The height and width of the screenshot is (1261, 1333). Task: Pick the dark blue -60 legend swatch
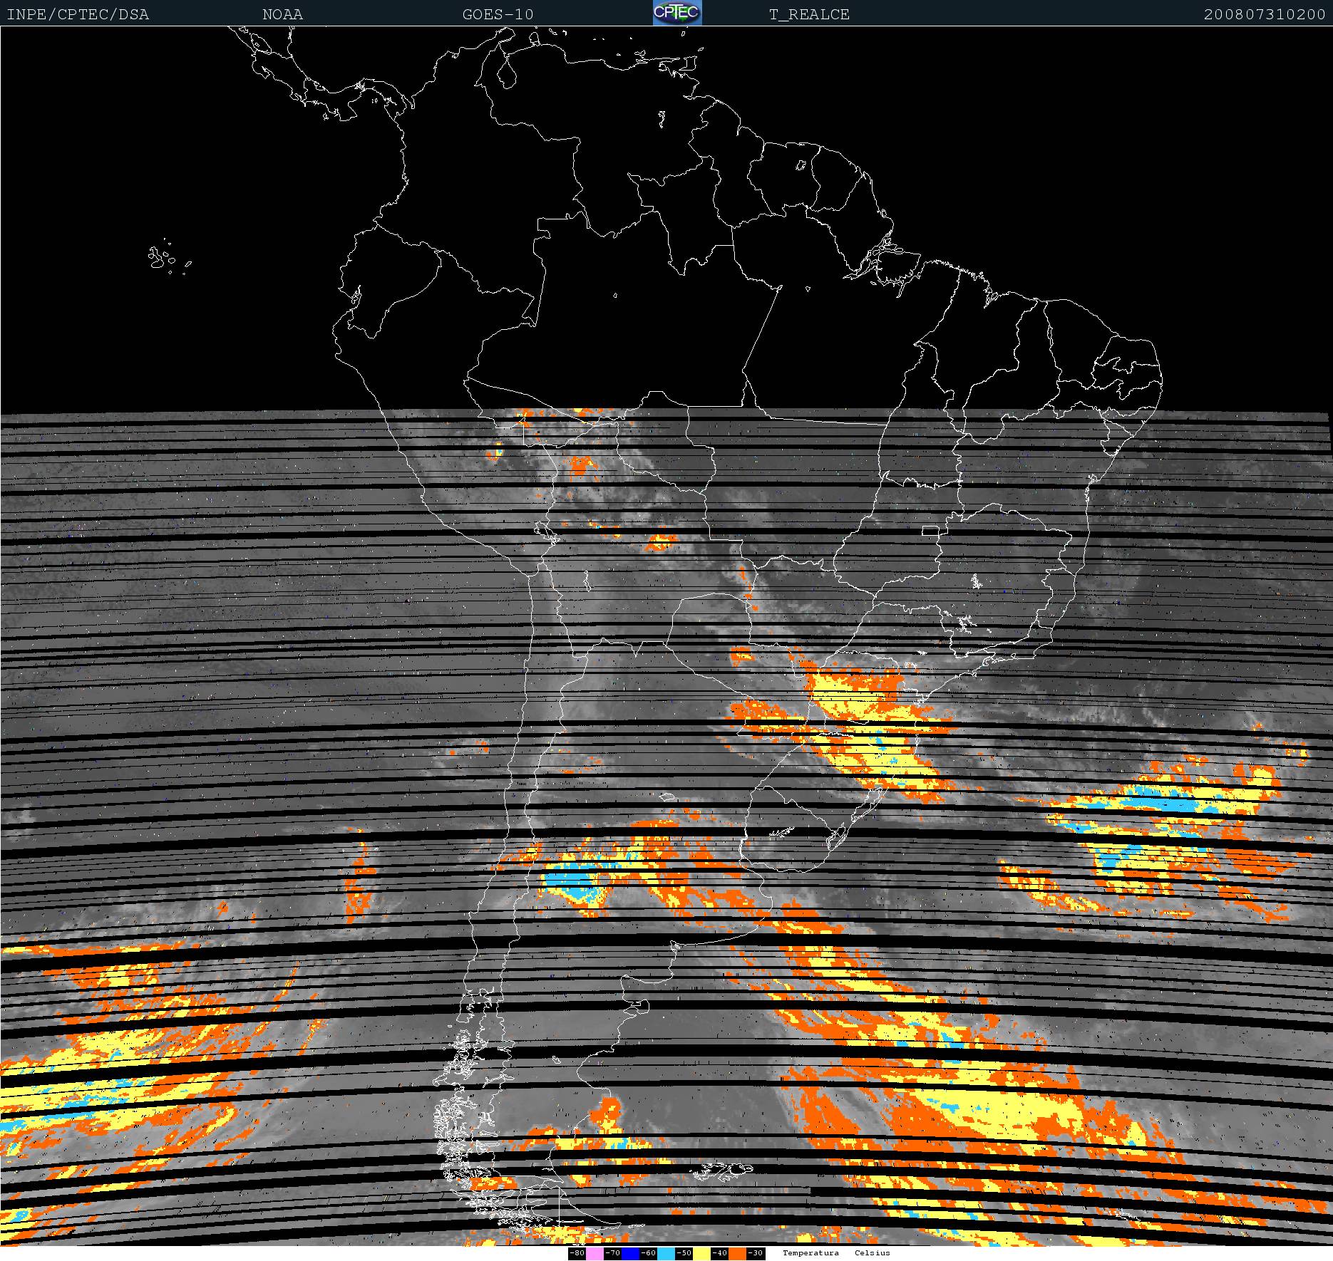(x=630, y=1253)
